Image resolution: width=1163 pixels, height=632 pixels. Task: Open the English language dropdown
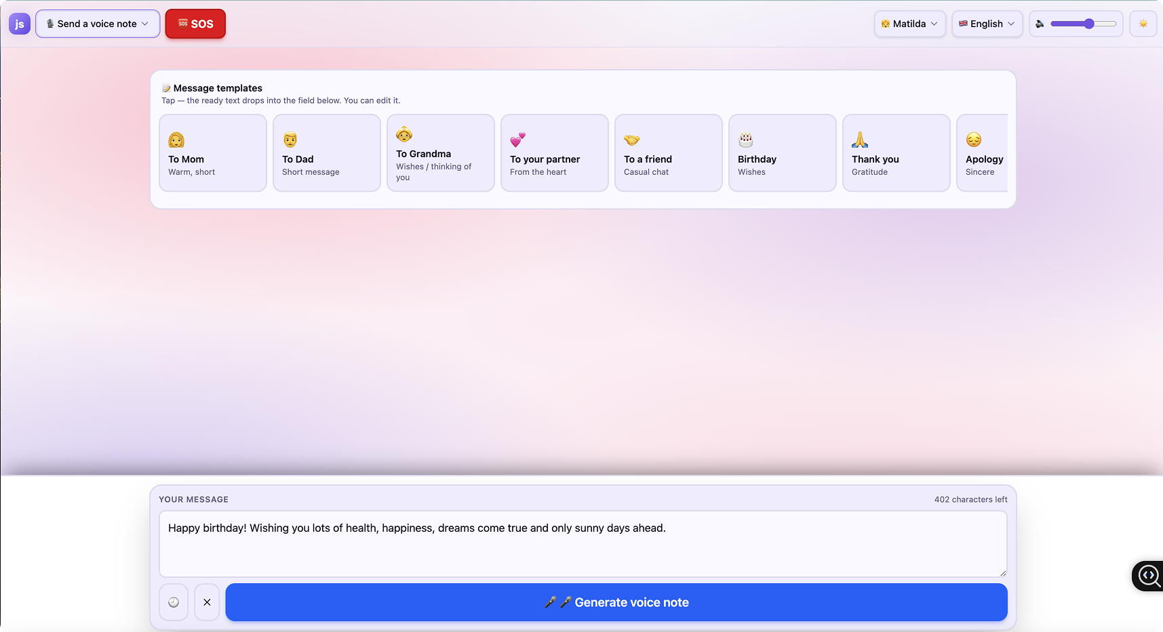(987, 24)
